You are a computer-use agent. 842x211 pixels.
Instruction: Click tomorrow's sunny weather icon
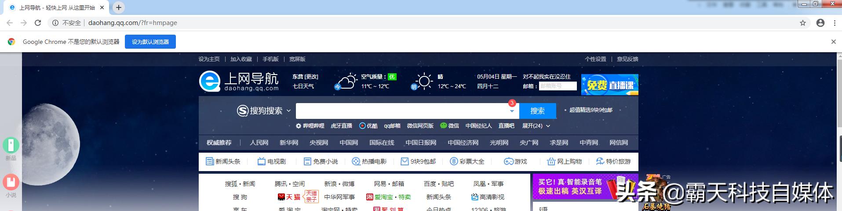point(423,82)
